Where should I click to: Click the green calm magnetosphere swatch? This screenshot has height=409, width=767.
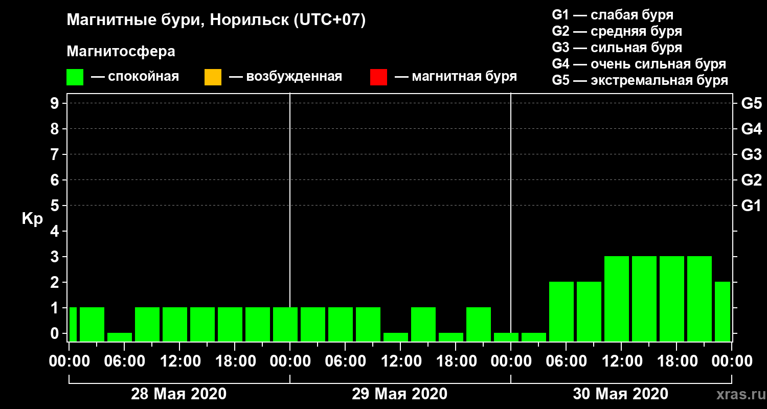tap(75, 77)
